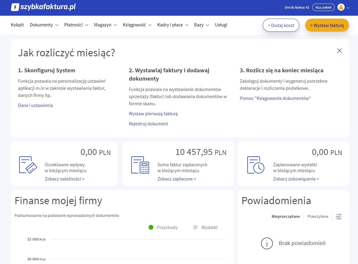Click the 1. Skonfiguruj System heading

coord(47,71)
